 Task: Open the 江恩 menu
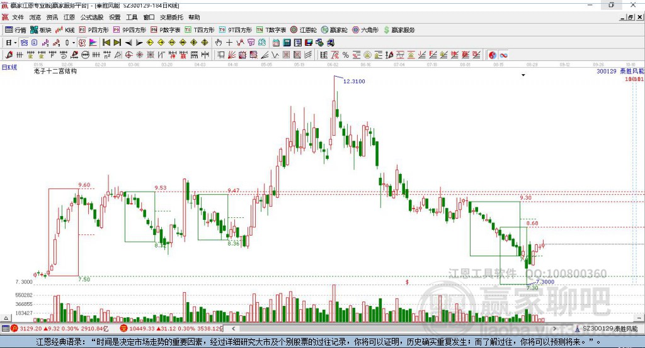[x=69, y=17]
